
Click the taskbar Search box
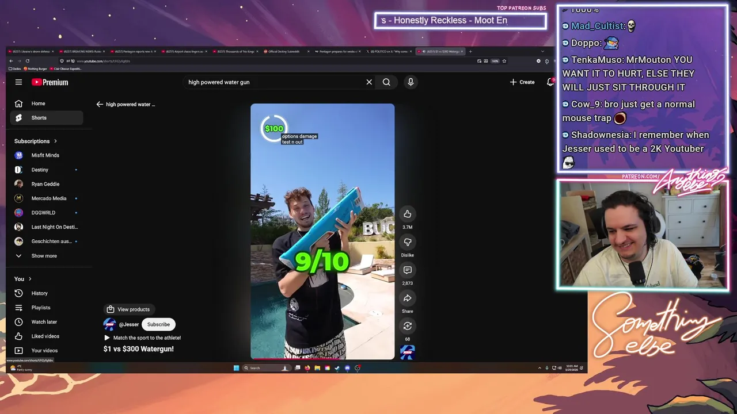[x=267, y=368]
